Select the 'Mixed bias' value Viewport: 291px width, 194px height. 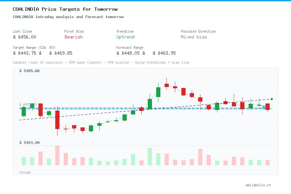coord(194,37)
